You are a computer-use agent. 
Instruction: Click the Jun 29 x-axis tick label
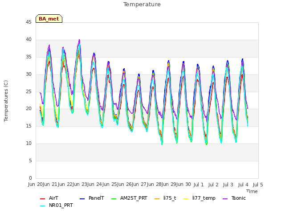(169, 185)
